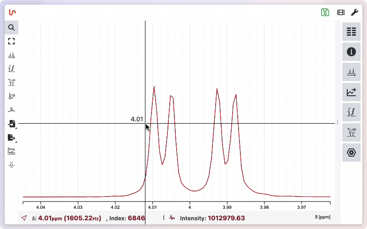Open the integrals panel on right sidebar
The width and height of the screenshot is (367, 229).
click(351, 112)
